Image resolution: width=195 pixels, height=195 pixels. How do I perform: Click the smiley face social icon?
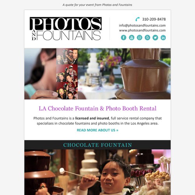point(140,37)
